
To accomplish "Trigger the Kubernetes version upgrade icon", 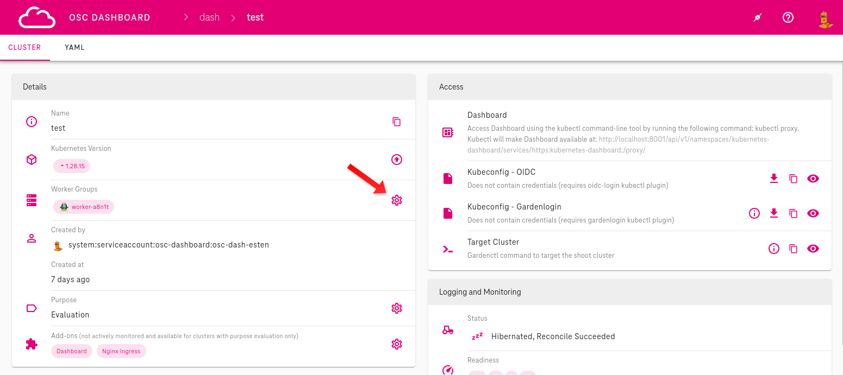I will [397, 160].
